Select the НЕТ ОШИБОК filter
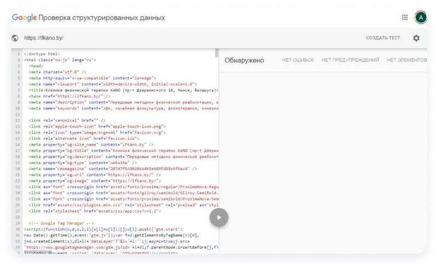438x269 pixels. 298,60
